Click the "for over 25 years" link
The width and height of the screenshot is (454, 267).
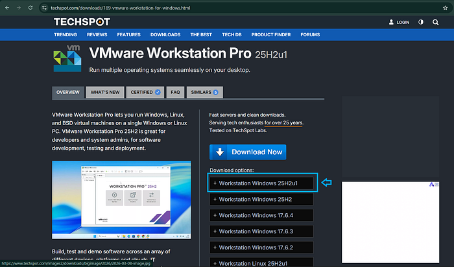tap(284, 122)
